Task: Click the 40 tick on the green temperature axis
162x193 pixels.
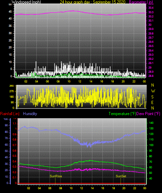Action: tap(151, 178)
